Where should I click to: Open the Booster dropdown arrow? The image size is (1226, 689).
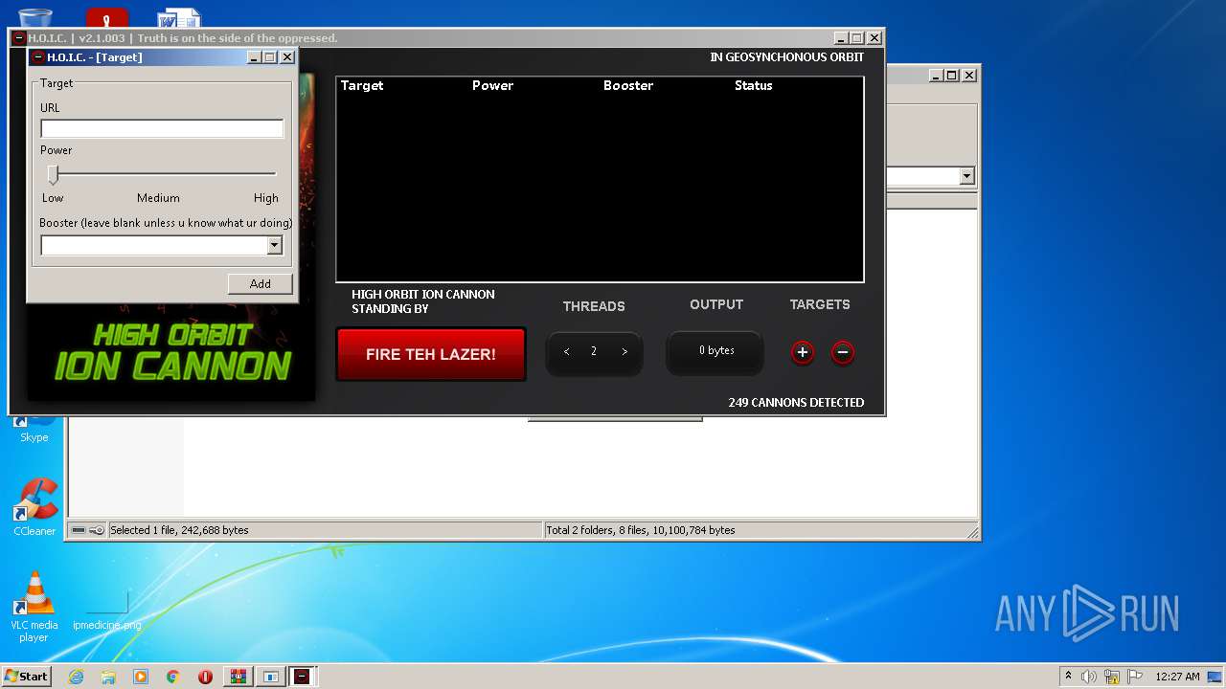[x=274, y=245]
